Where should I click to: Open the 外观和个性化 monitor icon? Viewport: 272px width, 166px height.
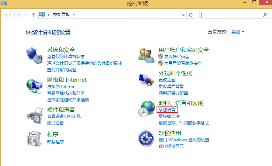click(x=146, y=80)
